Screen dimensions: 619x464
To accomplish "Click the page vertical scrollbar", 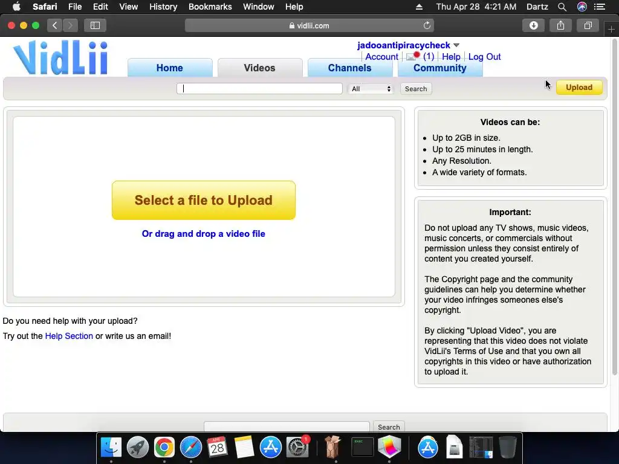I will 615,207.
